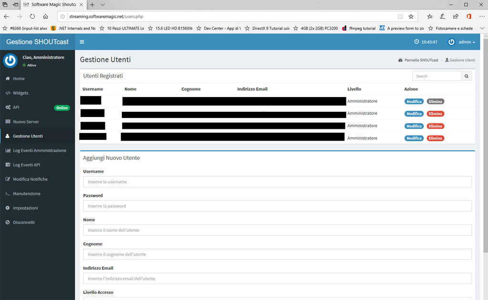Go back in browser history

tap(7, 17)
